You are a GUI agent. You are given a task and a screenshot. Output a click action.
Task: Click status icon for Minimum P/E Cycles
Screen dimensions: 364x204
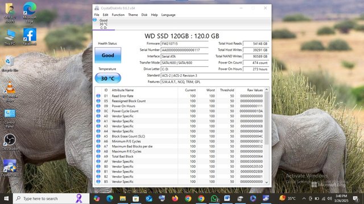pyautogui.click(x=98, y=141)
